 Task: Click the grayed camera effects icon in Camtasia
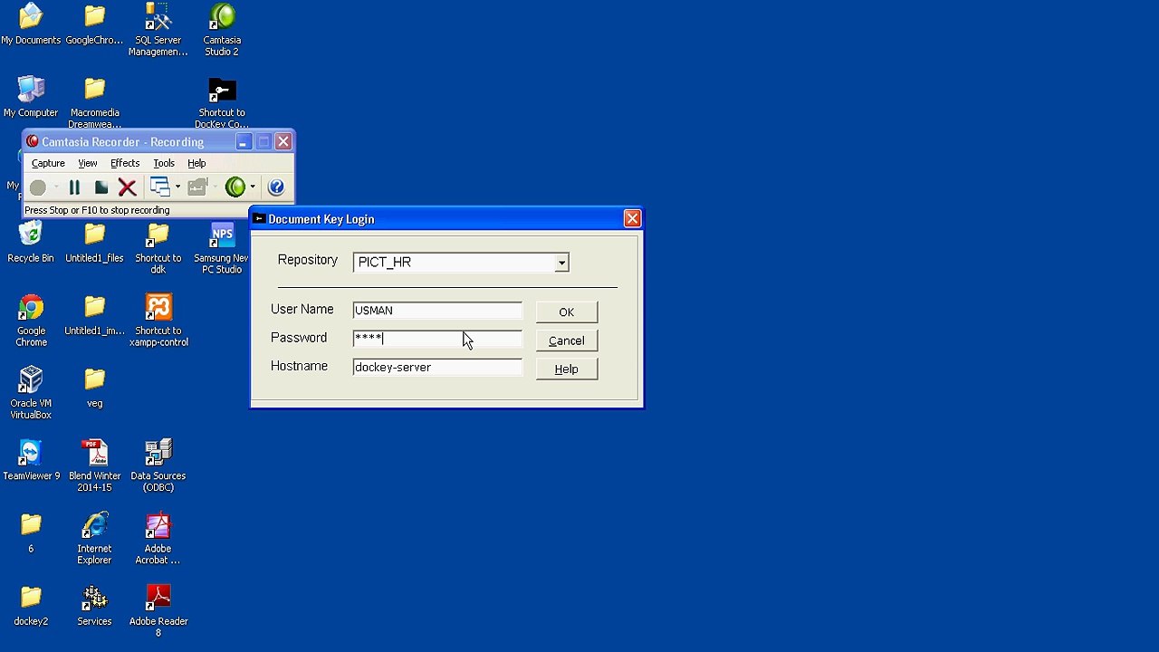point(196,187)
